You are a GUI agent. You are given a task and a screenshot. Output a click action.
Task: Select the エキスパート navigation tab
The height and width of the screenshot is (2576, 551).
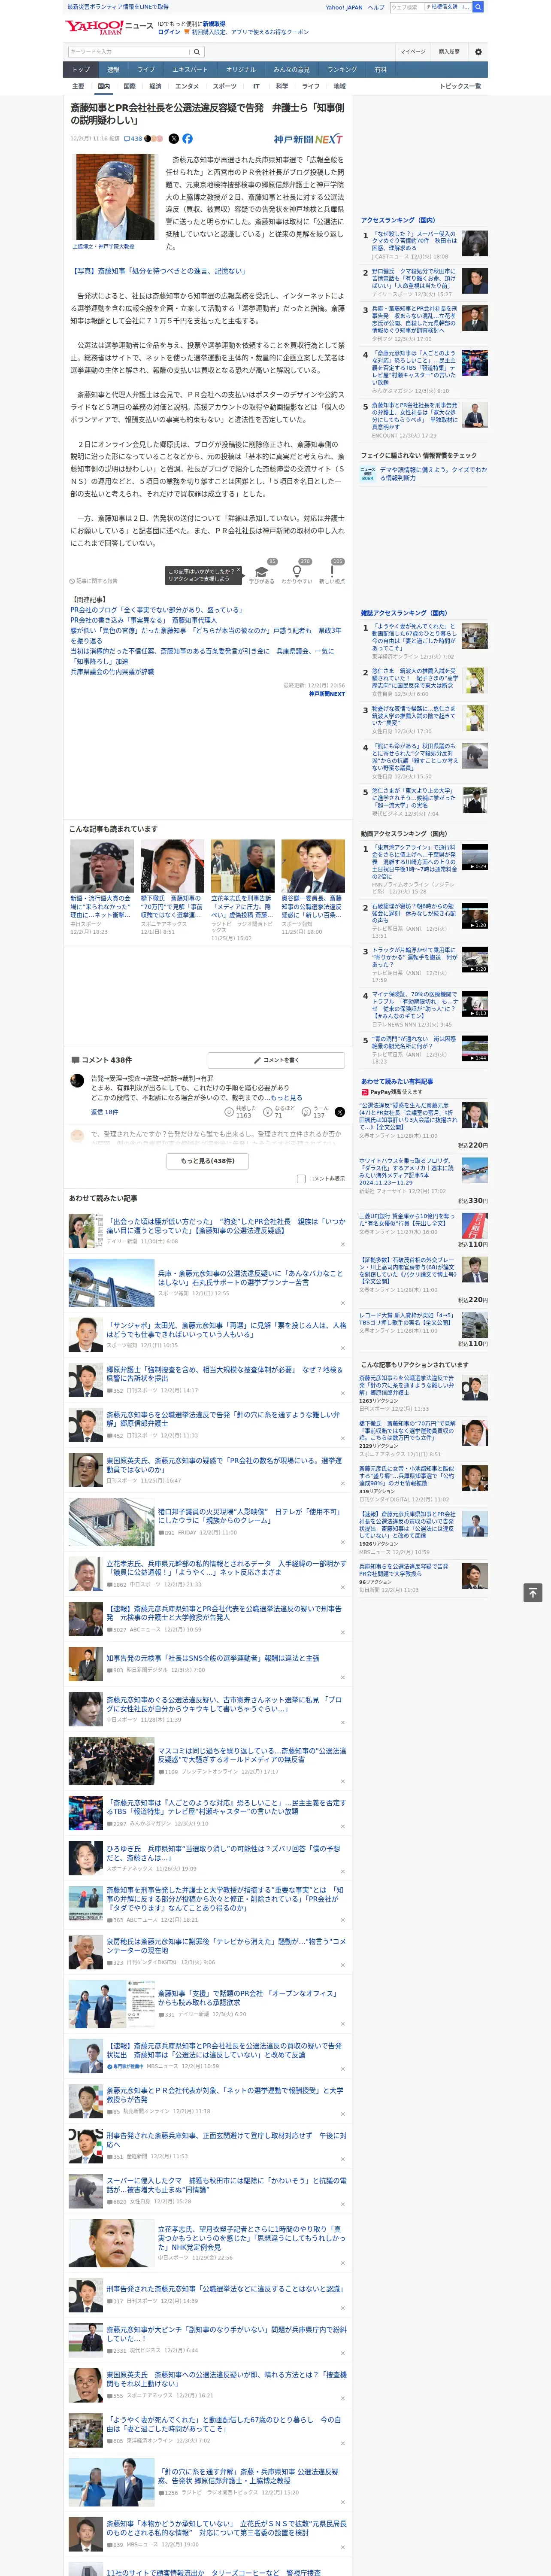tap(190, 70)
